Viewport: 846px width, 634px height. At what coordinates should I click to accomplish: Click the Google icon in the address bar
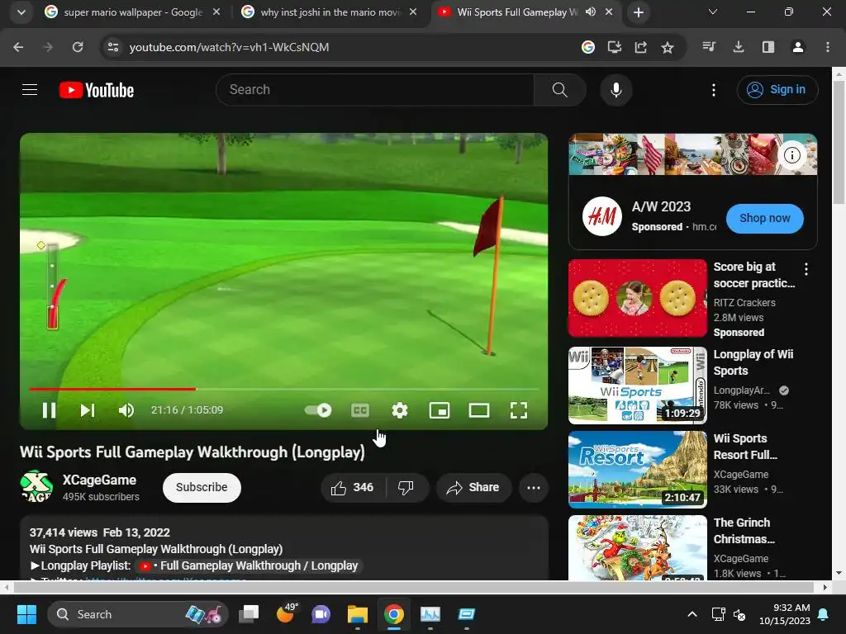[588, 47]
